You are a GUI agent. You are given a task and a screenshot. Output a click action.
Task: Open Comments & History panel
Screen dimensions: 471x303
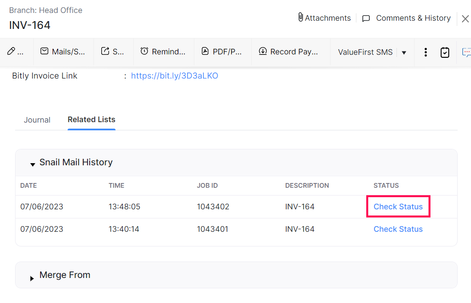point(407,18)
